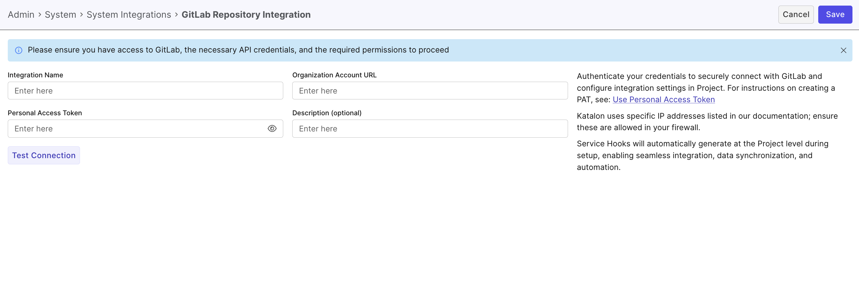Show the Personal Access Token value
Screen dimensions: 859x297
[x=272, y=129]
